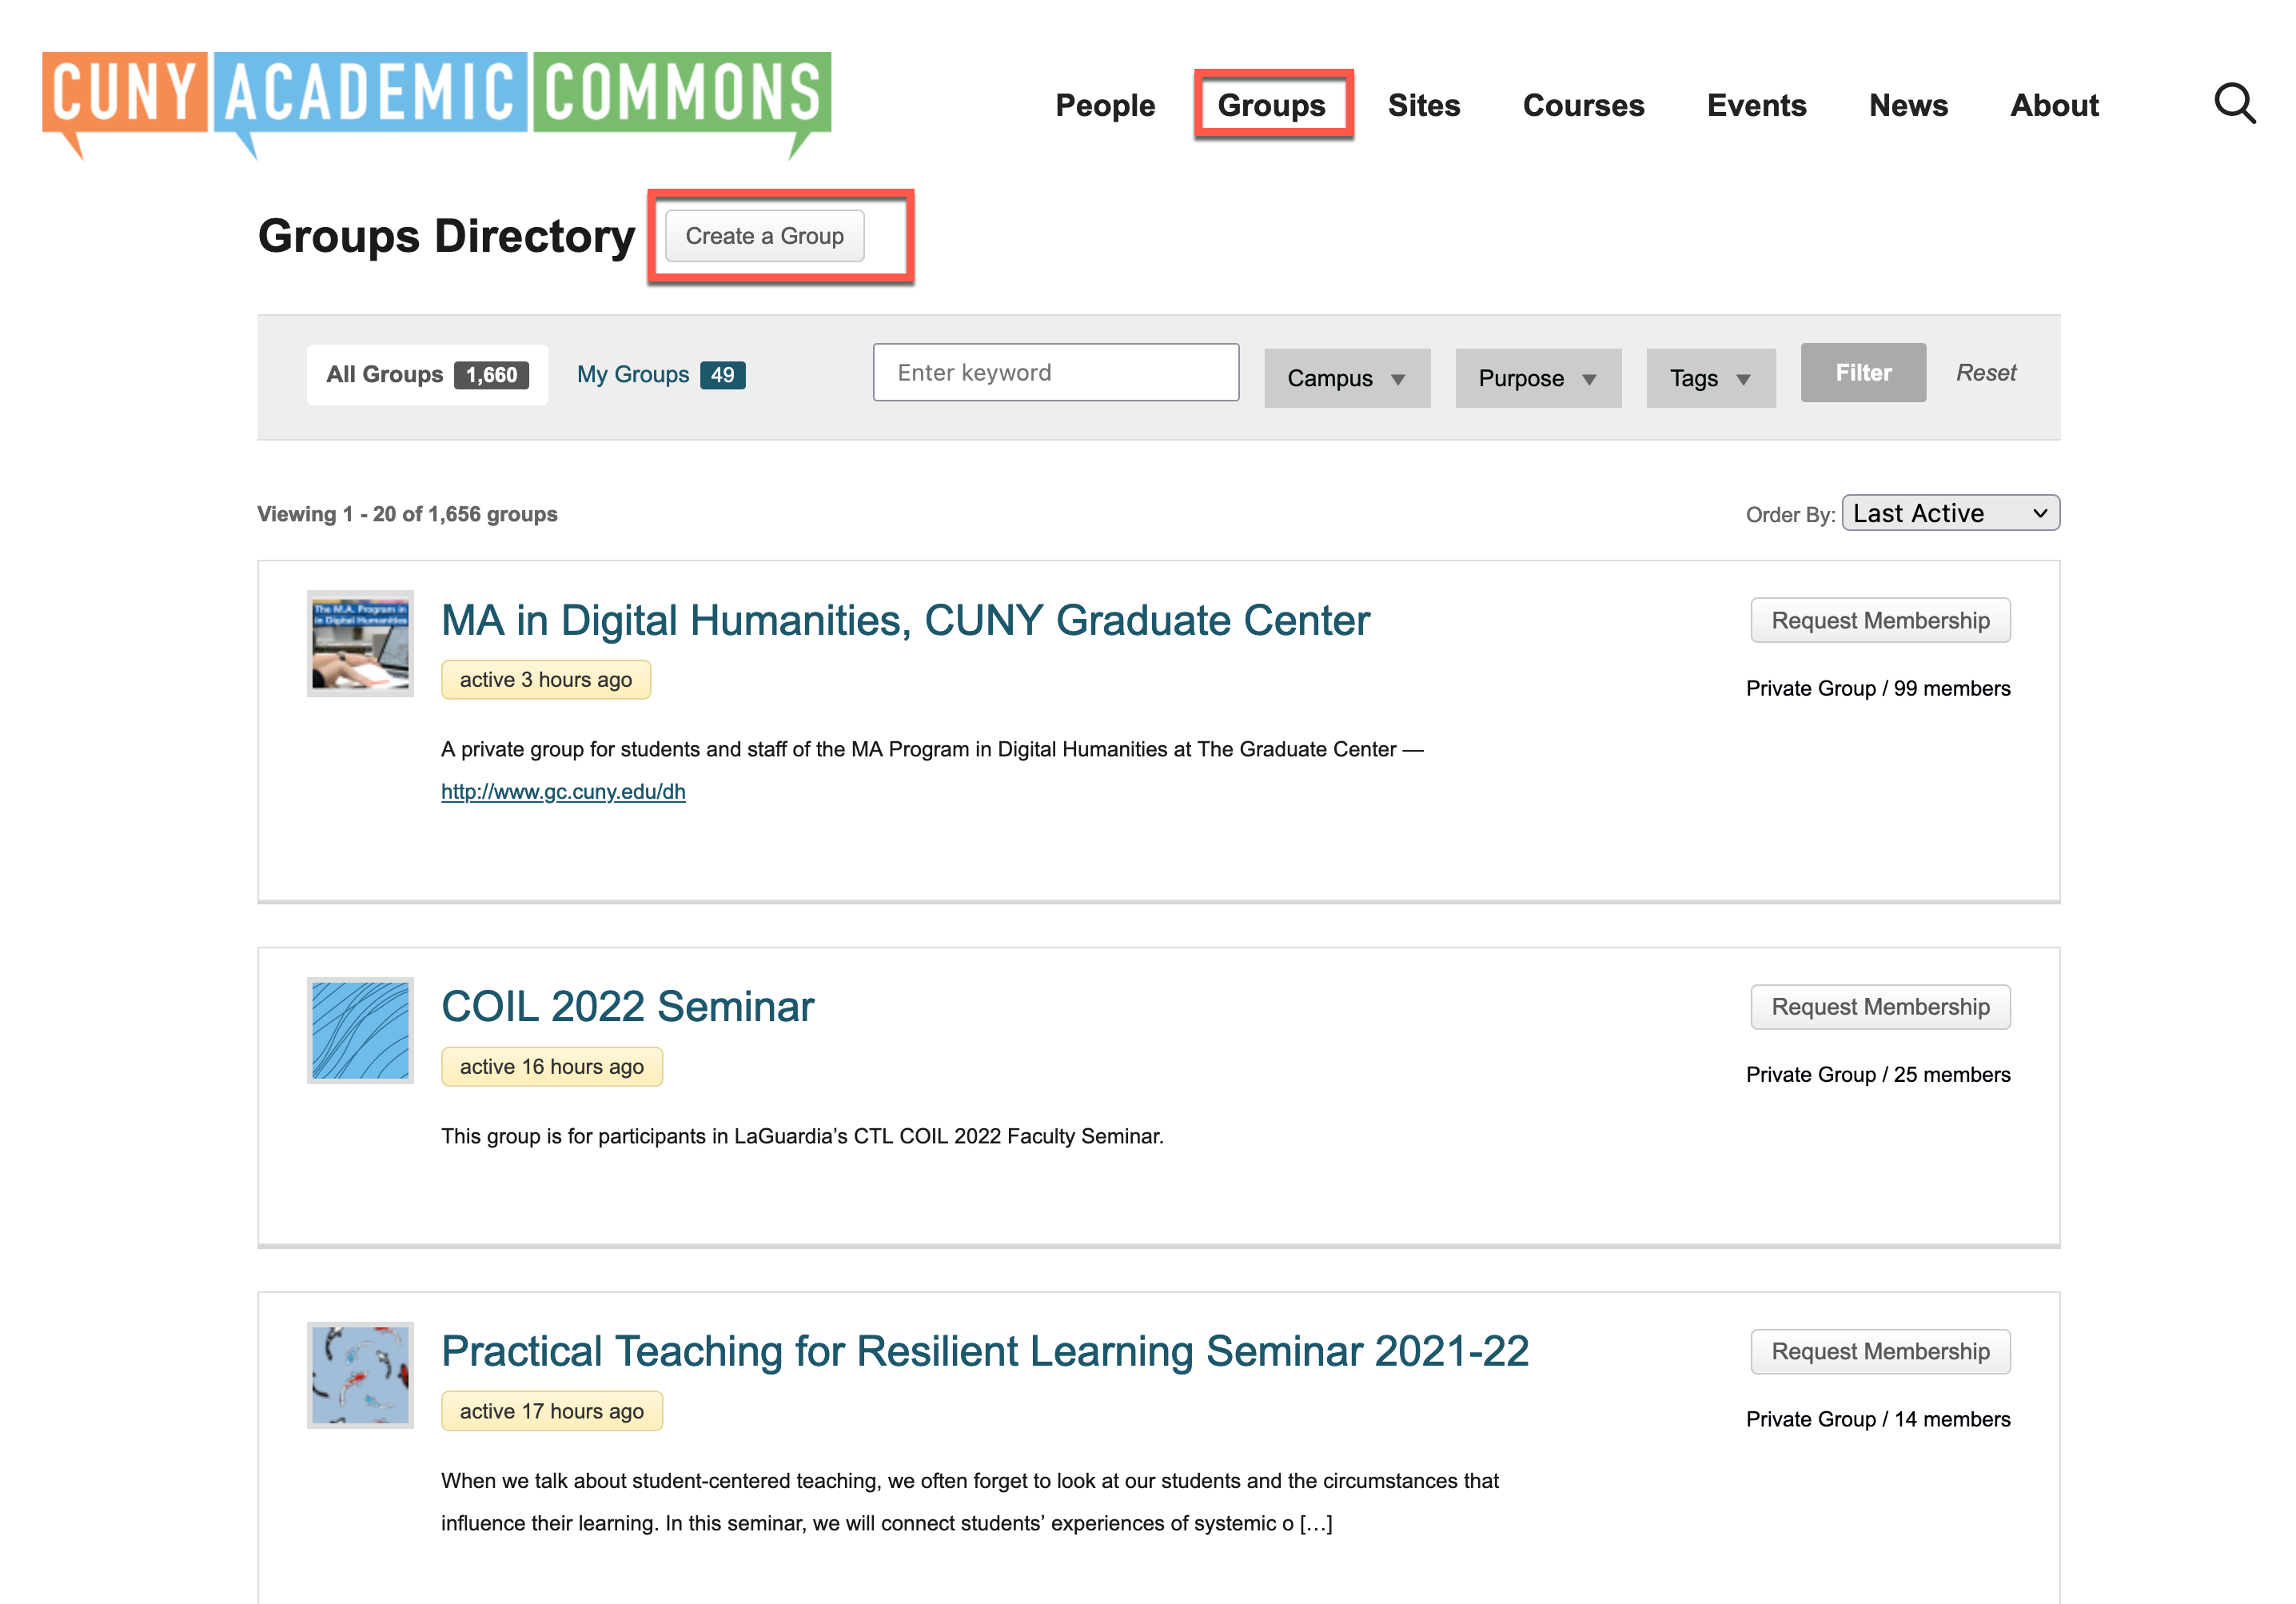Click 'Private Group / 25 members' text
Viewport: 2296px width, 1604px height.
1877,1074
